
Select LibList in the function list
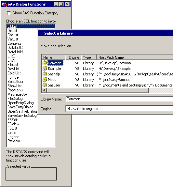(31, 26)
